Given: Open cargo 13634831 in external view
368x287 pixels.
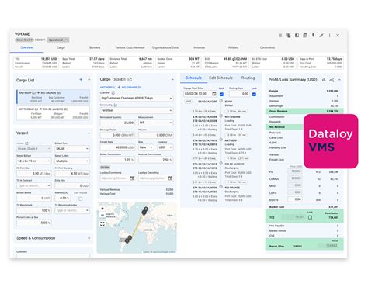Looking at the screenshot, I should (x=130, y=79).
